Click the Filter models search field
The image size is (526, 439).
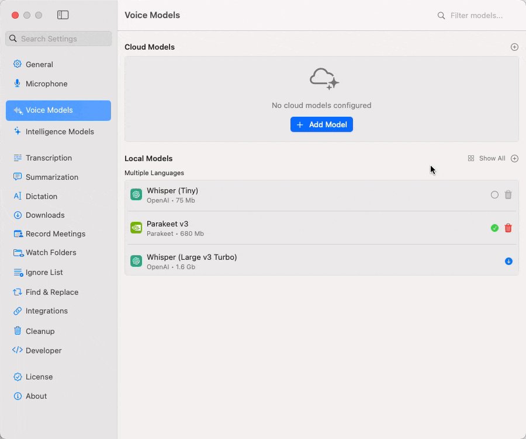[476, 15]
